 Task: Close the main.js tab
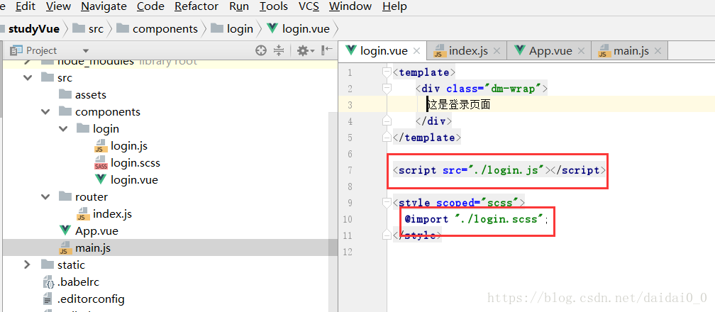pos(658,51)
